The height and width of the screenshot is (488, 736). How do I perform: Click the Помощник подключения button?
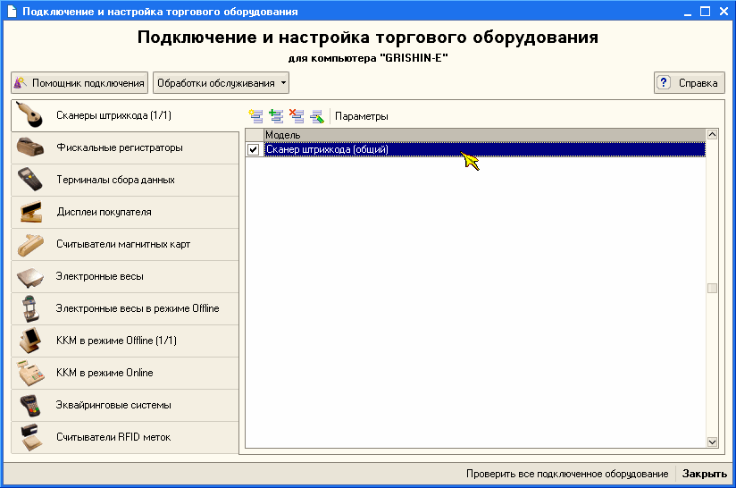point(79,83)
